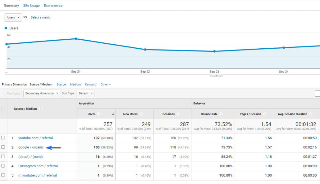Open help icon next to Pages / Session
The height and width of the screenshot is (184, 320).
[265, 114]
